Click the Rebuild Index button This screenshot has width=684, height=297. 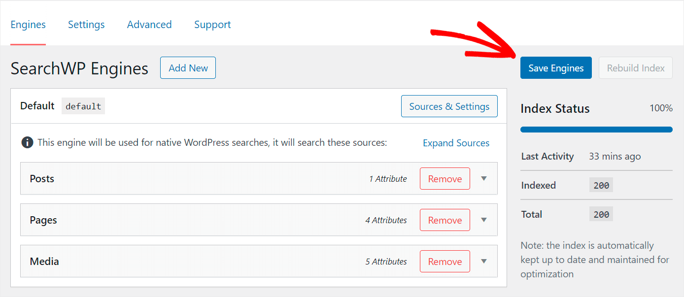click(636, 68)
